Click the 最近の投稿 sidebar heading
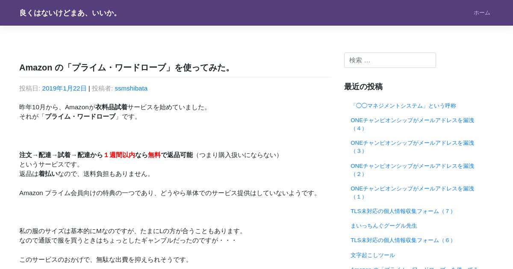The image size is (513, 269). [x=363, y=87]
